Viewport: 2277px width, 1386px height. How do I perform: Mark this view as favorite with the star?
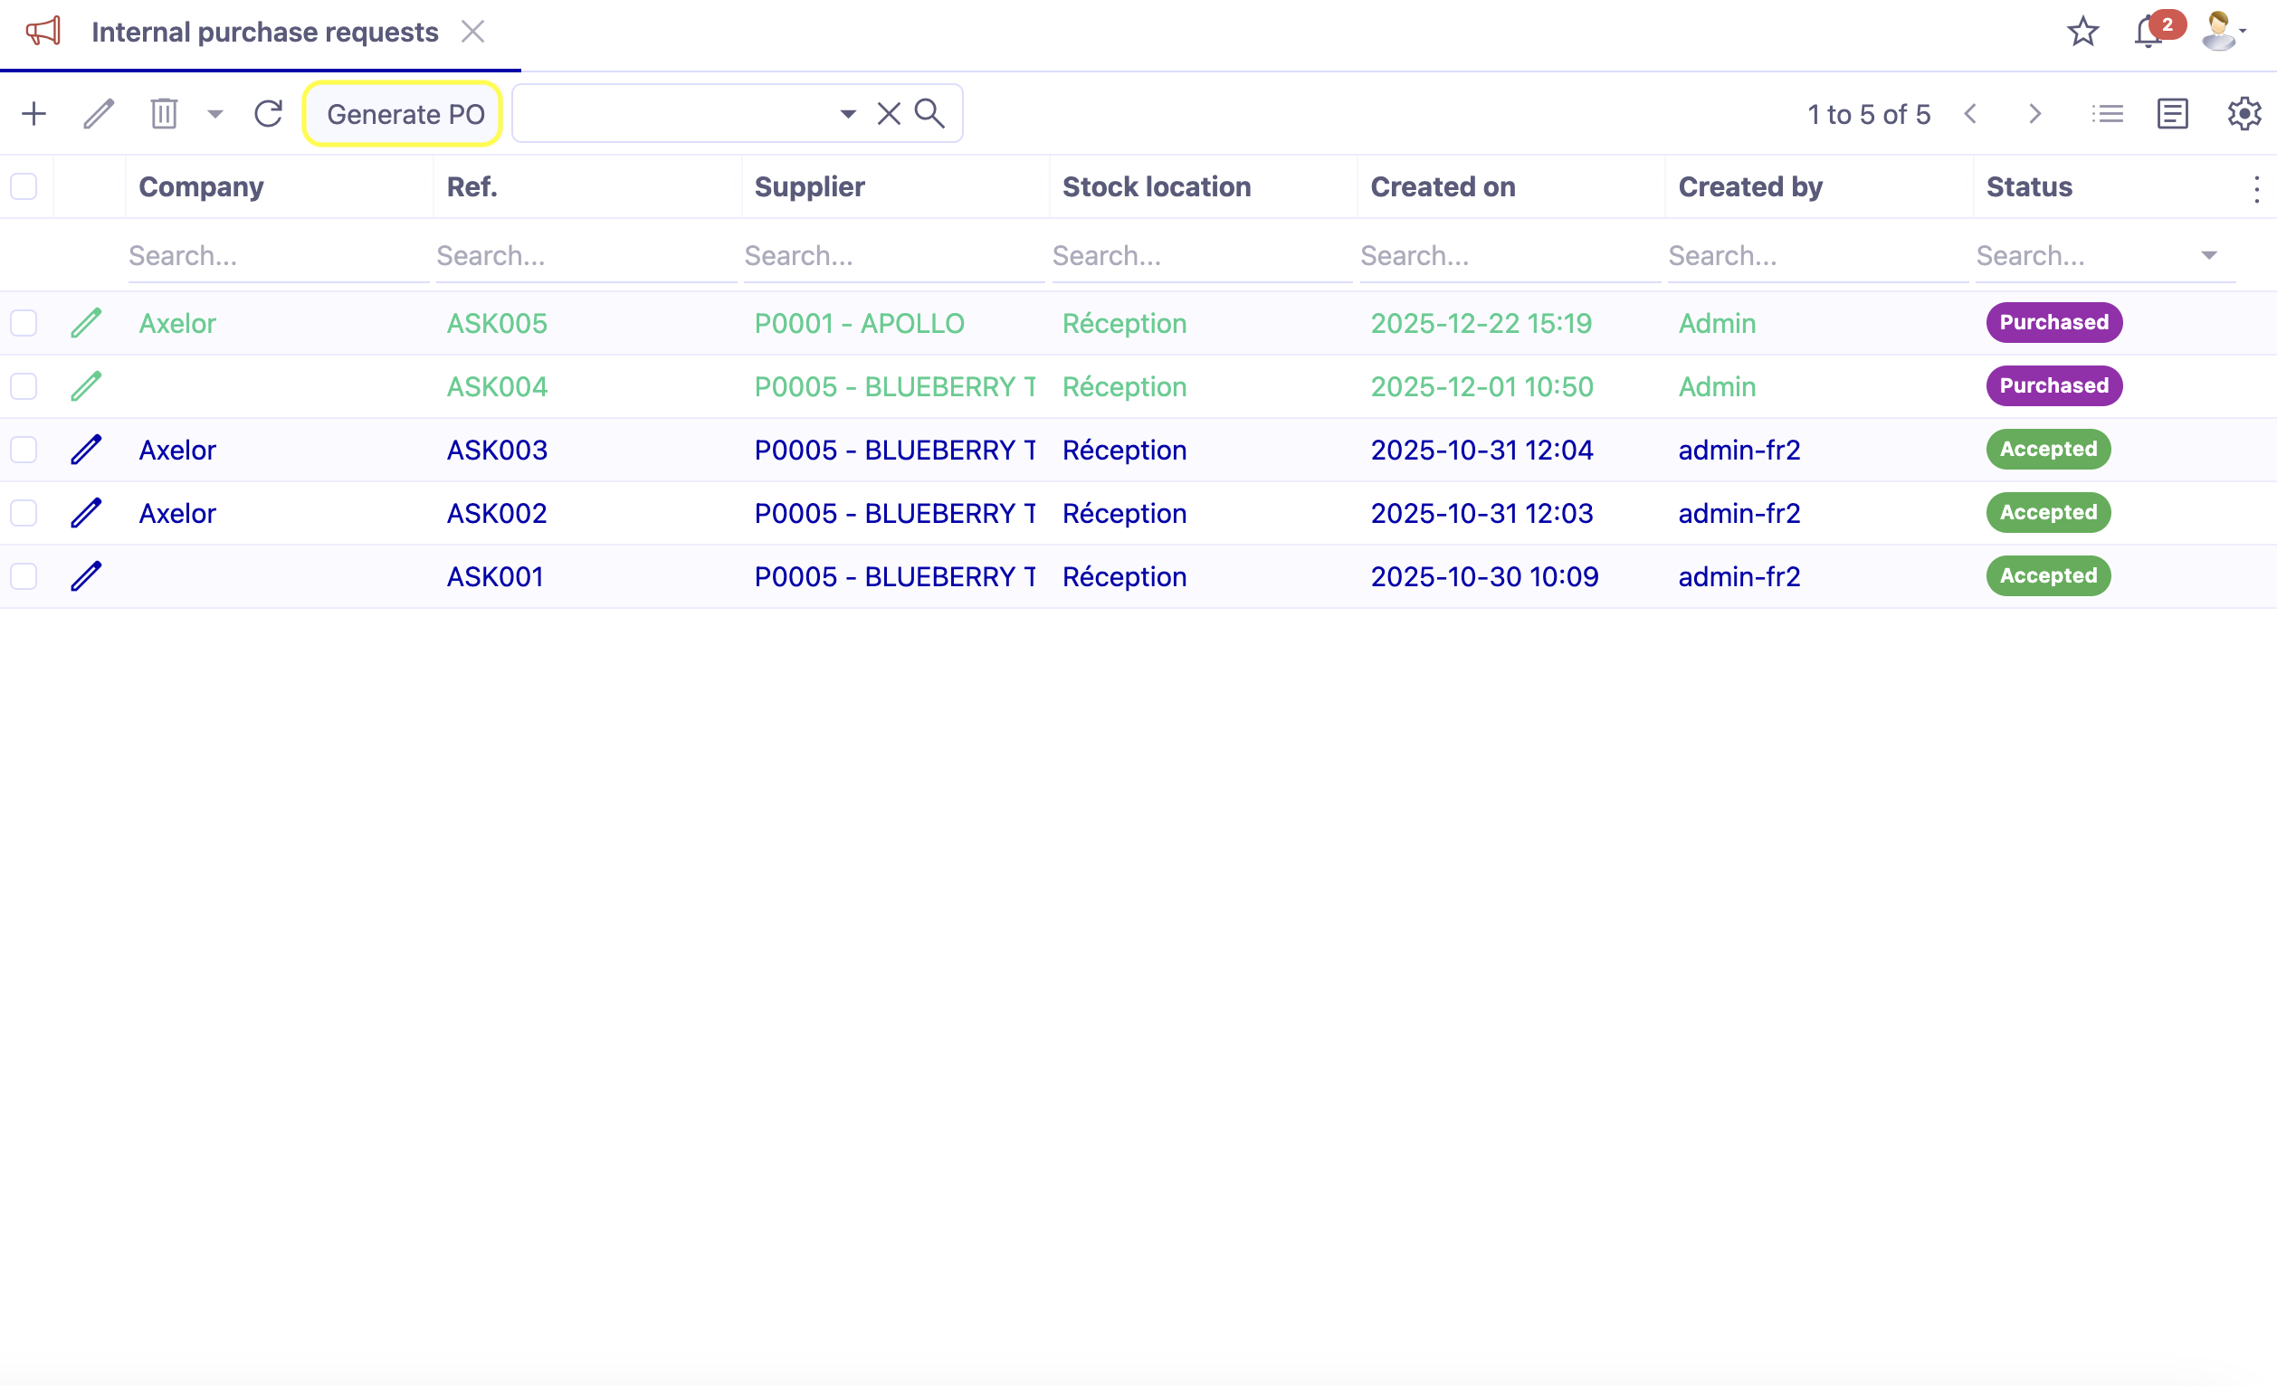pos(2083,31)
